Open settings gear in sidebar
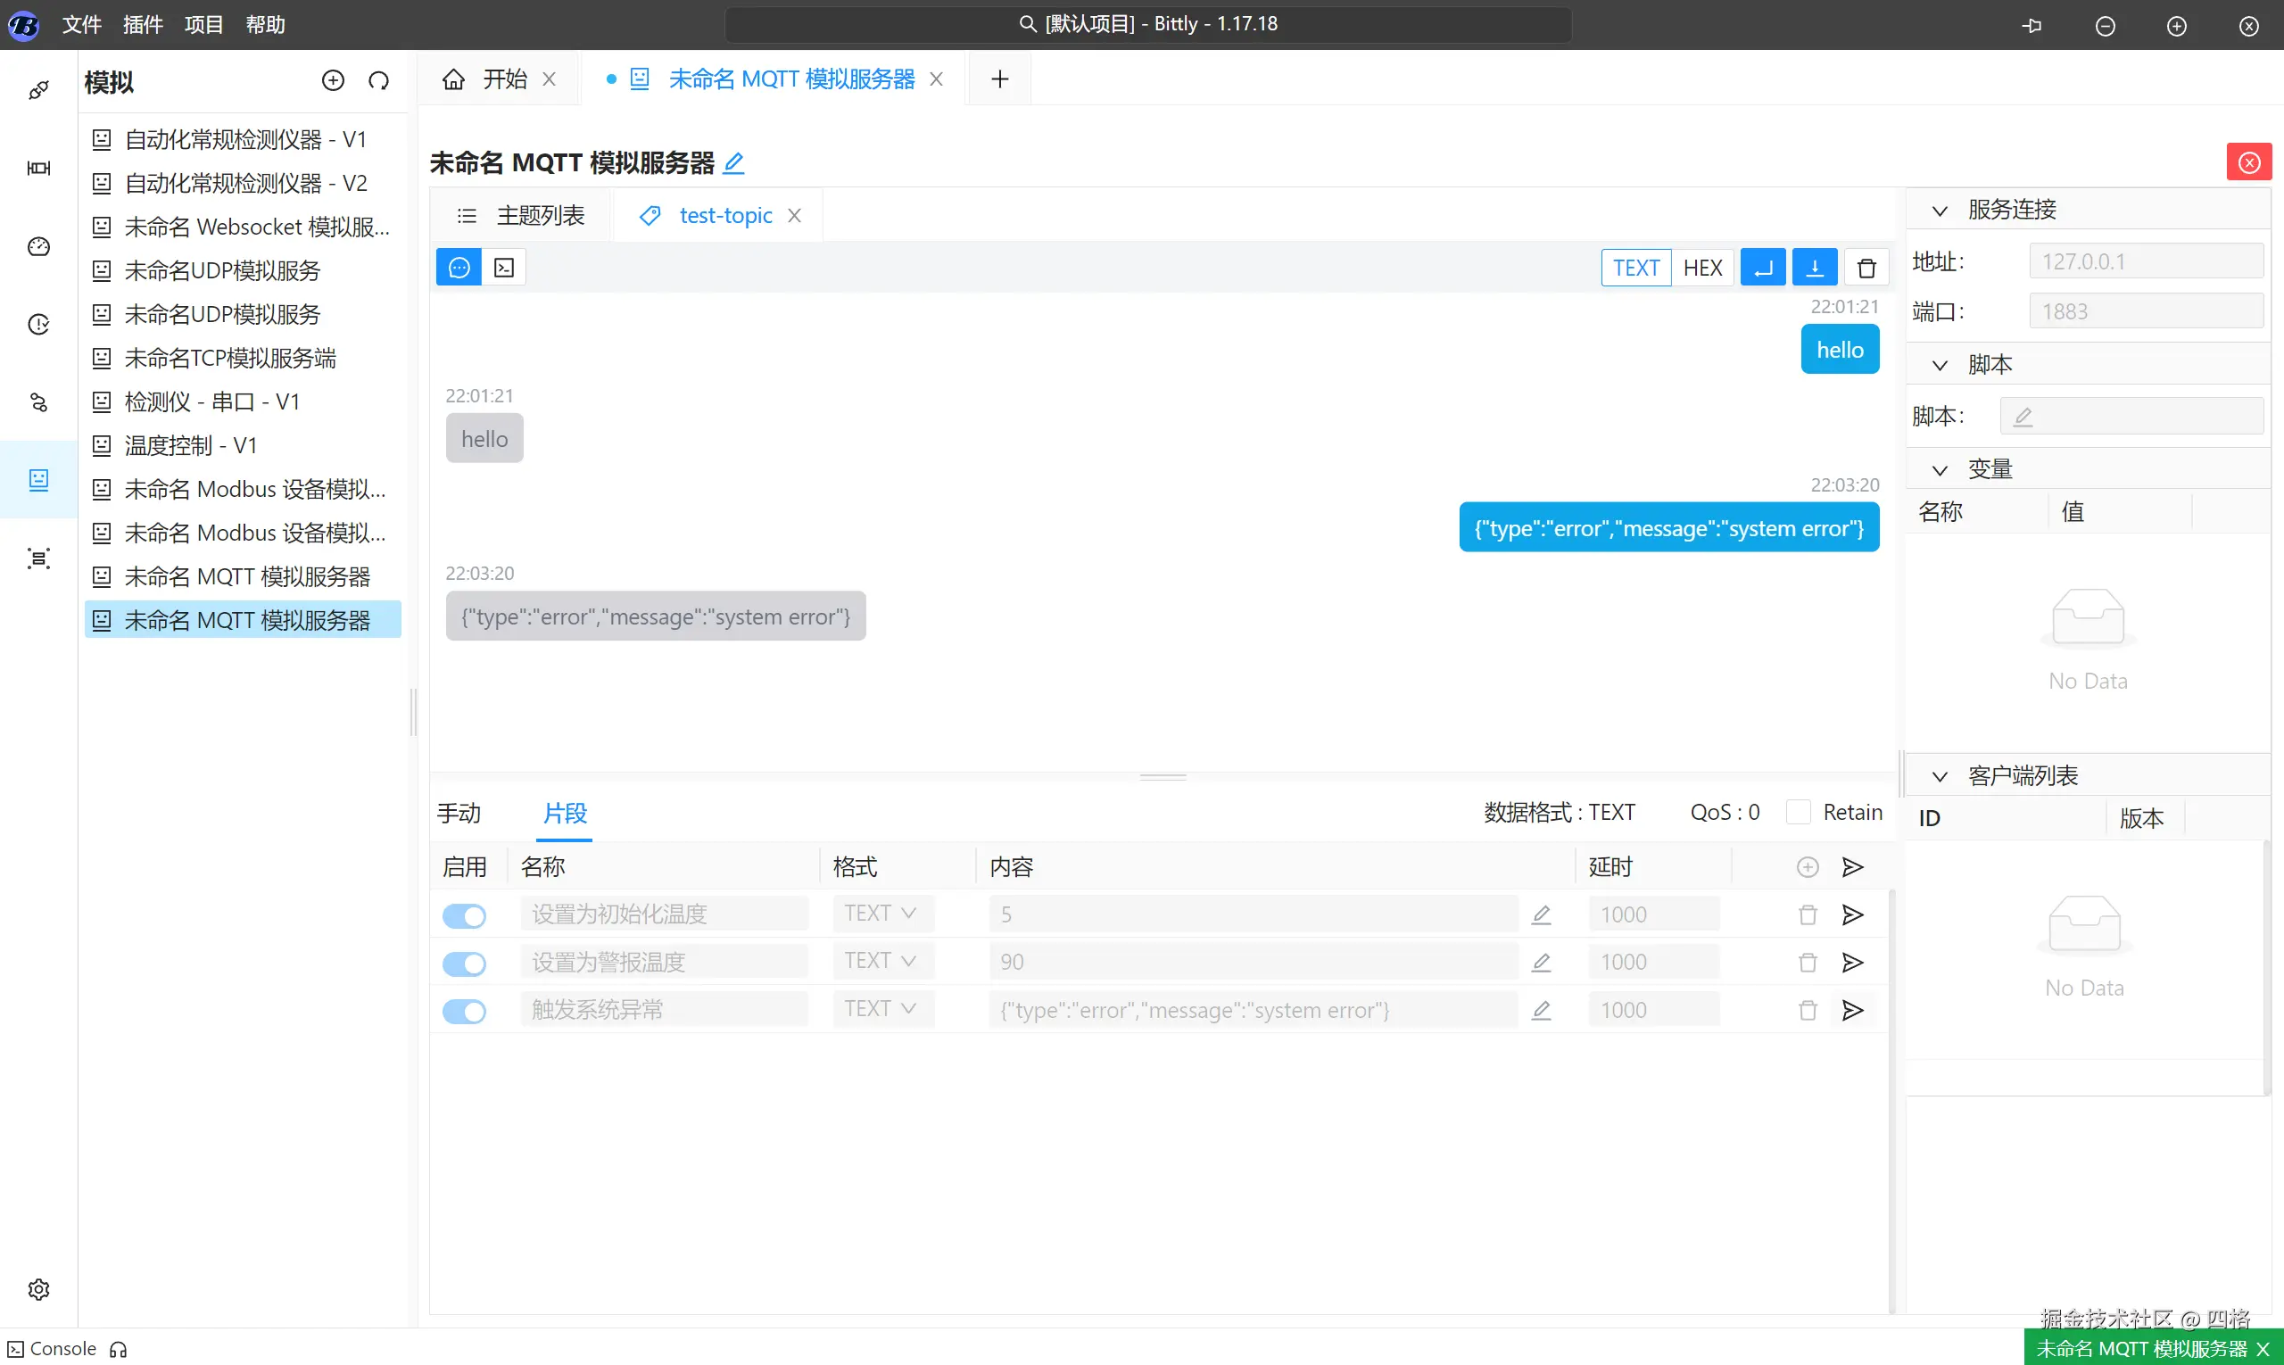Viewport: 2284px width, 1365px height. 38,1288
